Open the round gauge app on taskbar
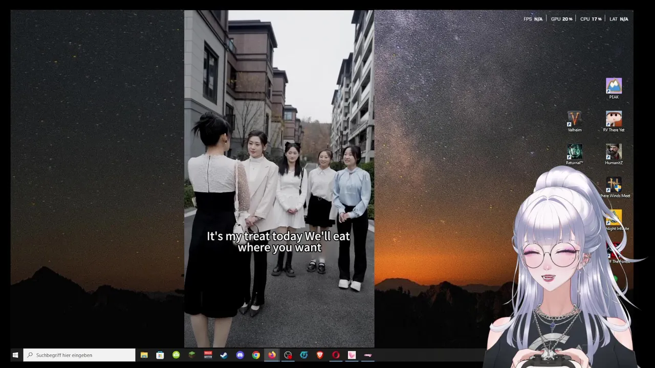Screen dimensions: 655x368 (x=288, y=355)
